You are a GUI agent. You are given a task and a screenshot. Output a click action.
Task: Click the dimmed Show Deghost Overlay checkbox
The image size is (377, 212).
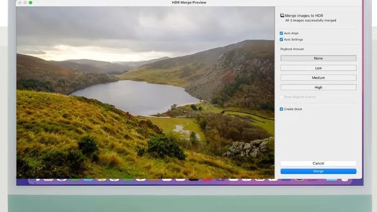(281, 97)
